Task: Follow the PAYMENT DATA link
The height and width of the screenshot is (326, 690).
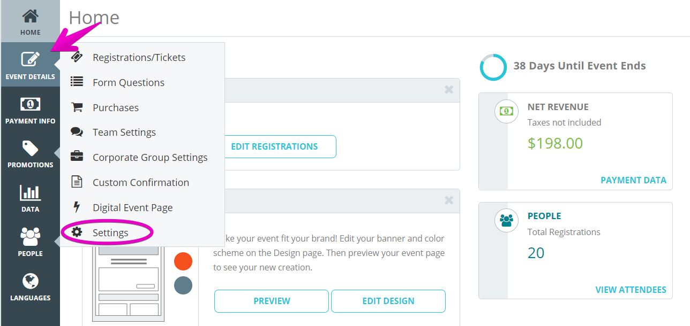Action: point(633,180)
